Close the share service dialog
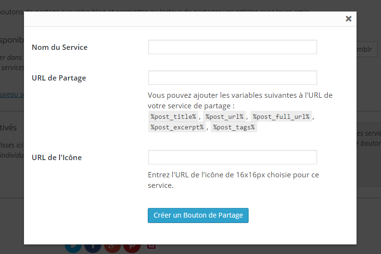Viewport: 381px width, 254px height. tap(348, 19)
